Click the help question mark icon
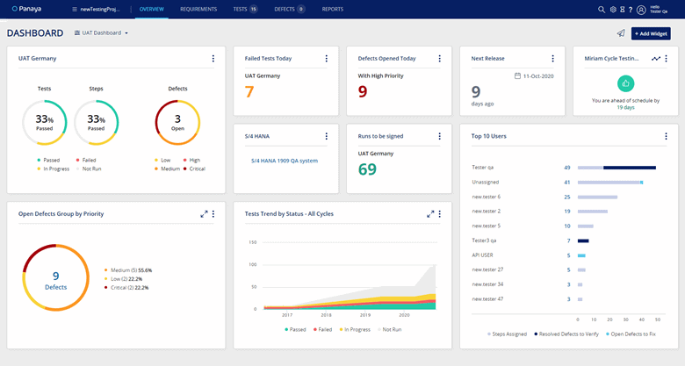 pos(631,10)
